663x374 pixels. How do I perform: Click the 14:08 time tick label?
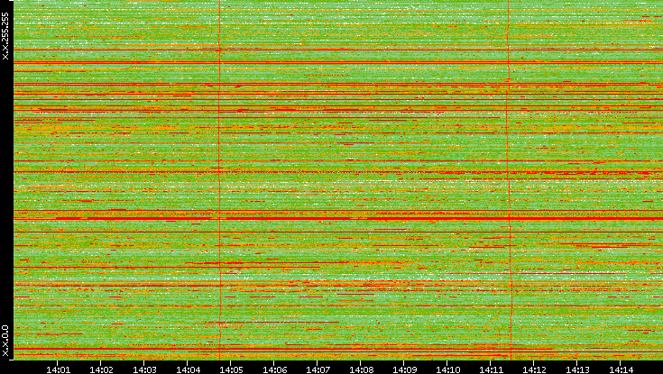click(x=361, y=369)
